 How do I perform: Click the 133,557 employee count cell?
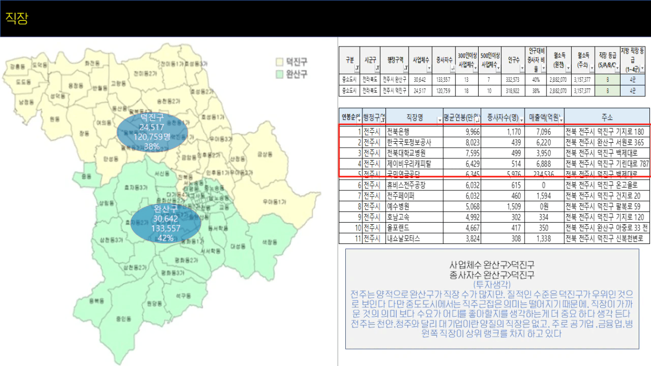(444, 79)
